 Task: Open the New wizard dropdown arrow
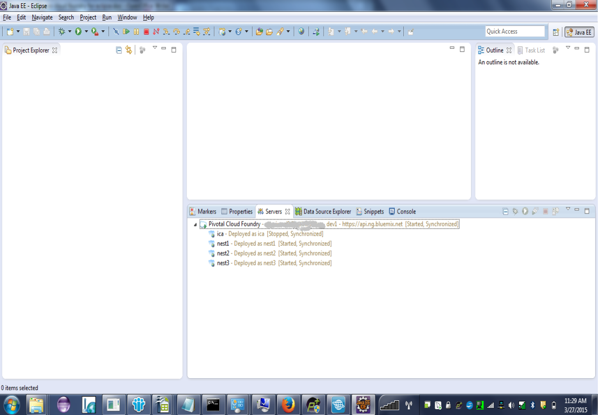(18, 31)
